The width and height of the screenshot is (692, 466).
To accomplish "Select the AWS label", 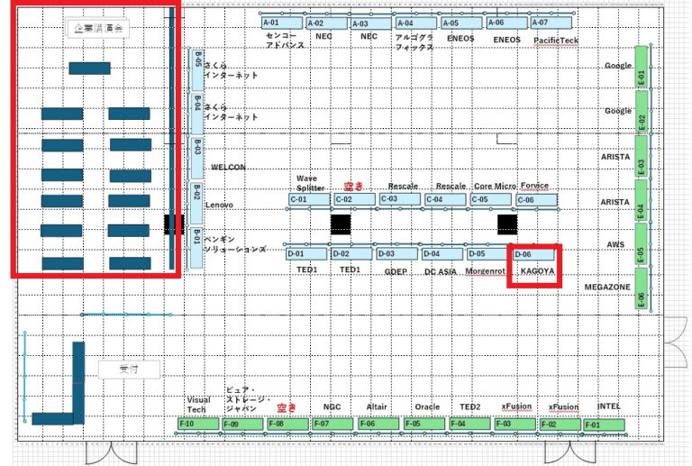I will pyautogui.click(x=615, y=244).
